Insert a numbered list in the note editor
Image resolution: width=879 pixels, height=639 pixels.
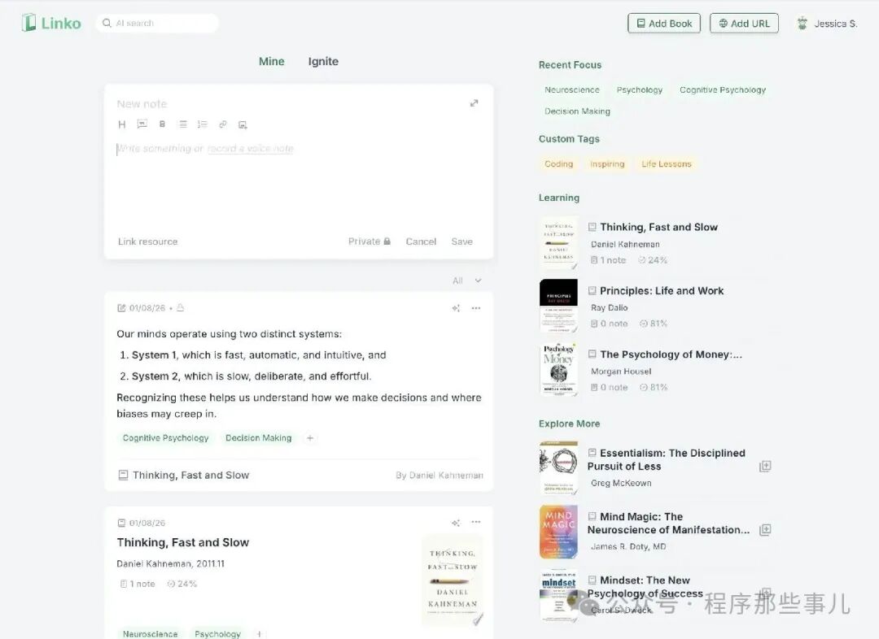pyautogui.click(x=202, y=124)
